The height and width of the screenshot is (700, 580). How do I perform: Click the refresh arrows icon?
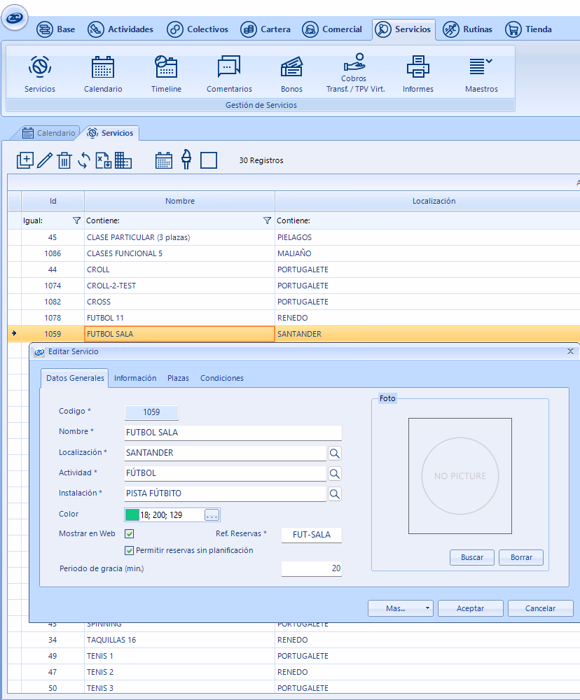[83, 160]
